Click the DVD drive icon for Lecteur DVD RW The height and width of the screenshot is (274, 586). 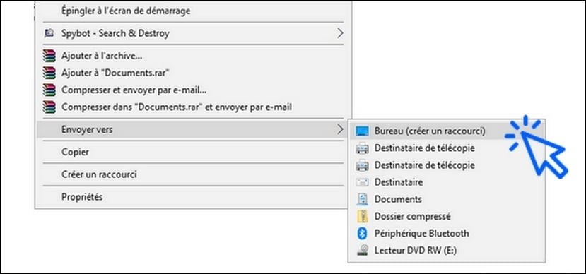[362, 250]
